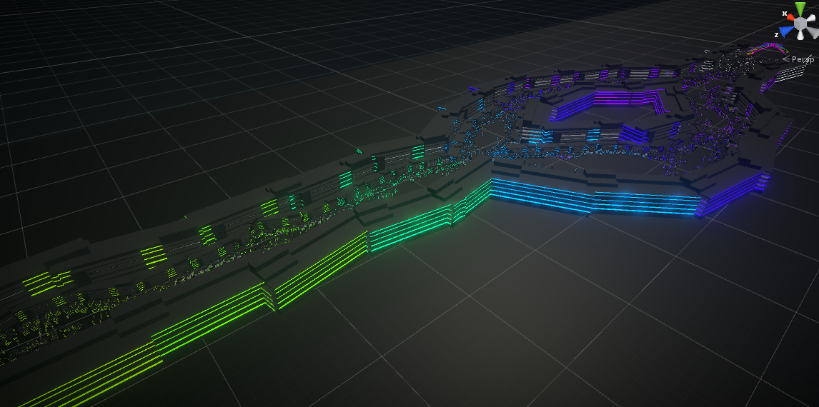Click the green Y-axis cone on scene gizmo
Viewport: 819px width, 407px height.
point(800,9)
